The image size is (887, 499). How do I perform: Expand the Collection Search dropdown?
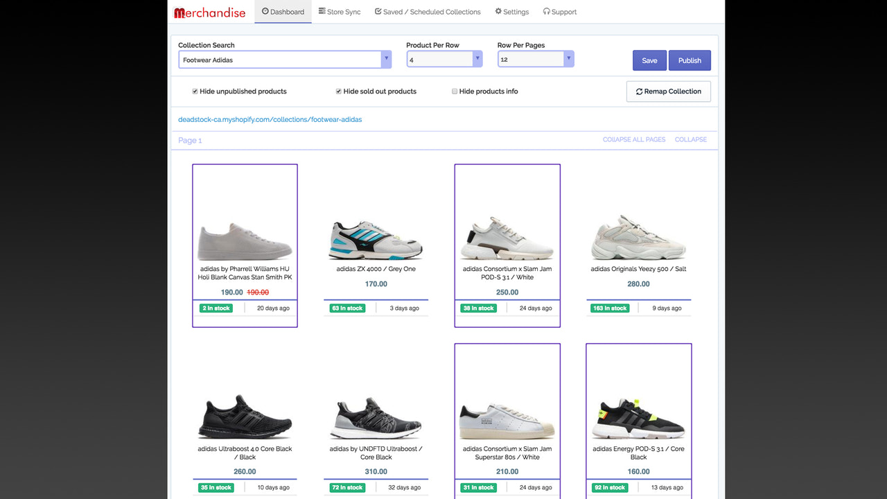(386, 59)
